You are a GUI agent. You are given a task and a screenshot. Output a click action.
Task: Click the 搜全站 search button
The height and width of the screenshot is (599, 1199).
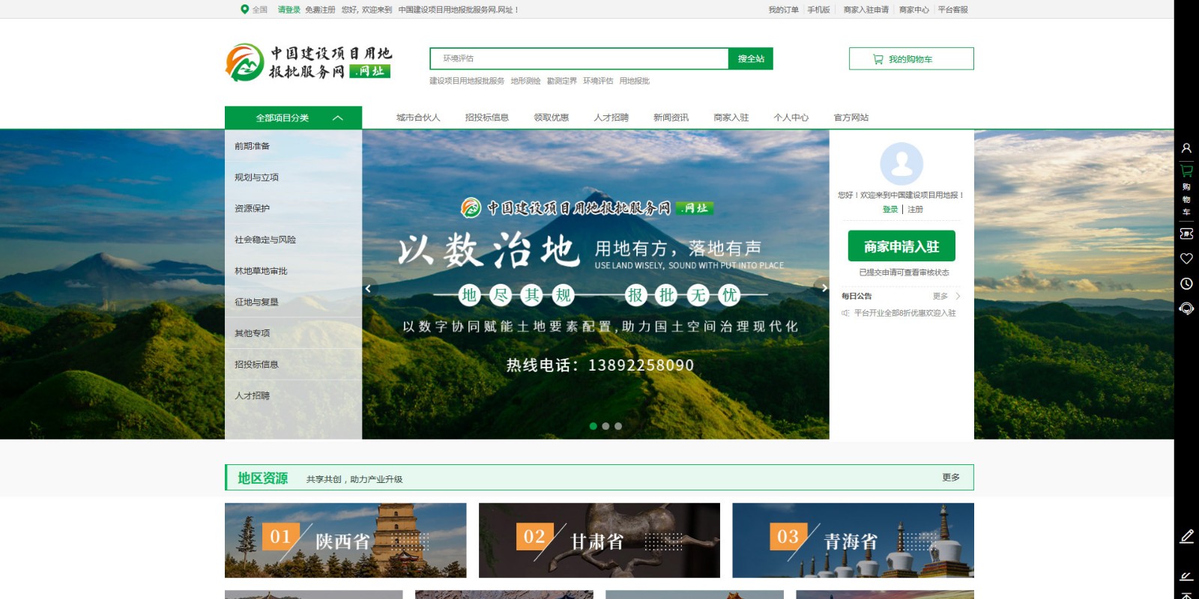click(x=751, y=58)
